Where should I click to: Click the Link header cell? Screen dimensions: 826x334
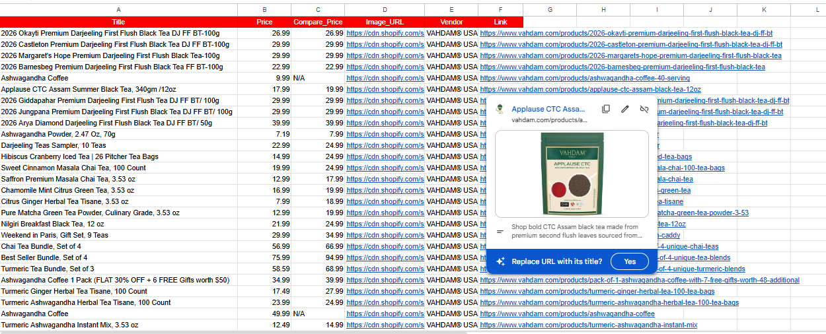tap(500, 22)
